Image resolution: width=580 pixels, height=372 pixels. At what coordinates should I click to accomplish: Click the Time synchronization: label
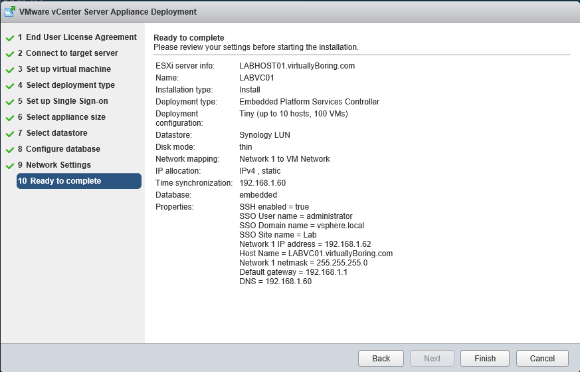(x=194, y=183)
